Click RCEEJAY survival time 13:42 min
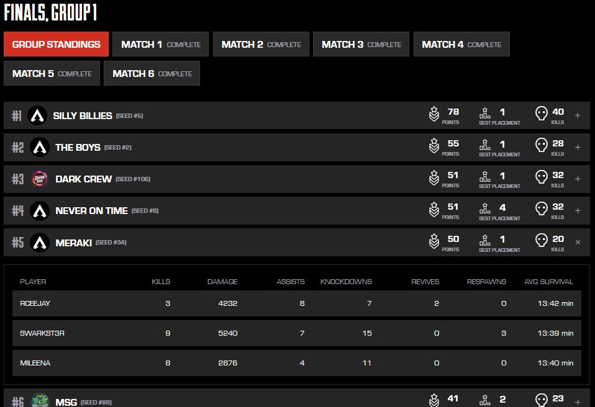The width and height of the screenshot is (595, 407). (x=555, y=303)
